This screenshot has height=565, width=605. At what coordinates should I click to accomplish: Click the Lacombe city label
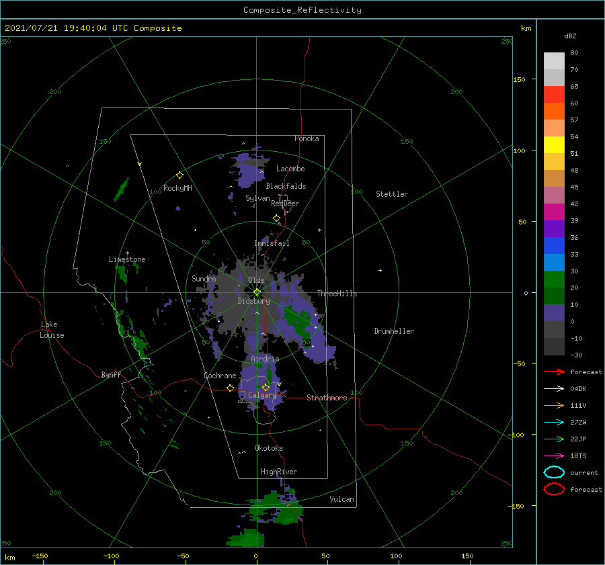[x=290, y=169]
